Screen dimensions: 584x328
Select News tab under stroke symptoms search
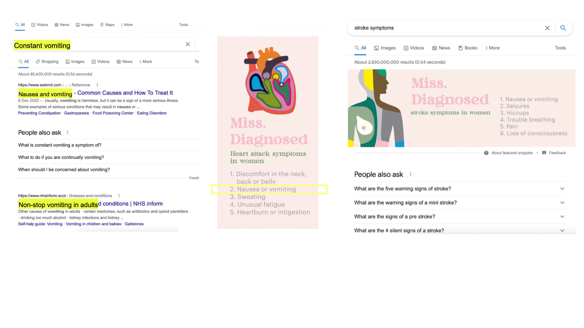(x=441, y=48)
